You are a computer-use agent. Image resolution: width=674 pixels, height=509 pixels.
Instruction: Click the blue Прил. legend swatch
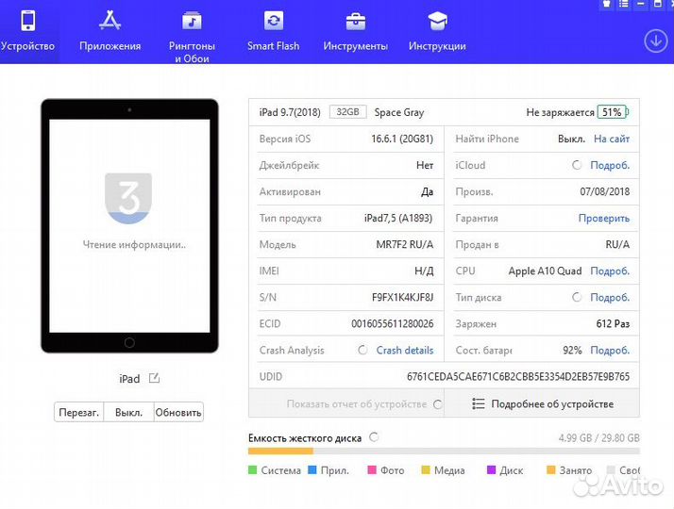(312, 470)
